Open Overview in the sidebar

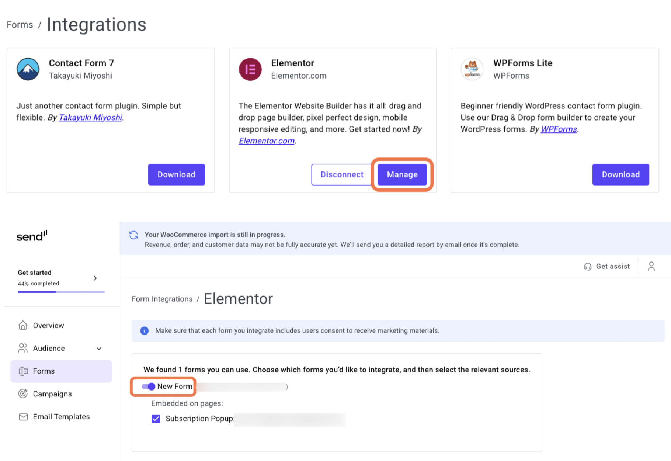click(x=61, y=325)
